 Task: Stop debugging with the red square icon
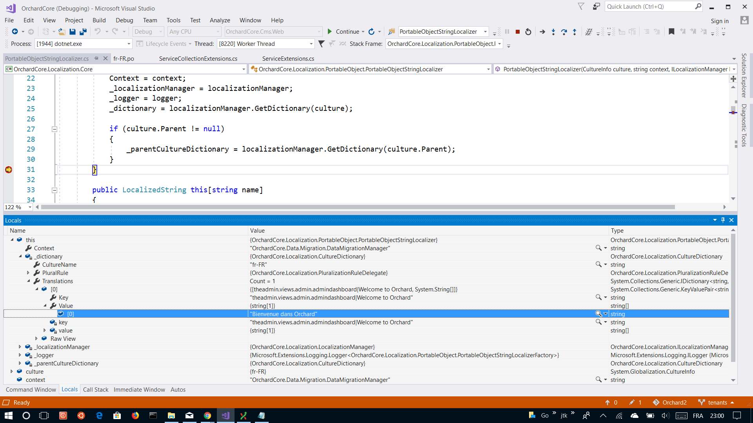point(518,32)
